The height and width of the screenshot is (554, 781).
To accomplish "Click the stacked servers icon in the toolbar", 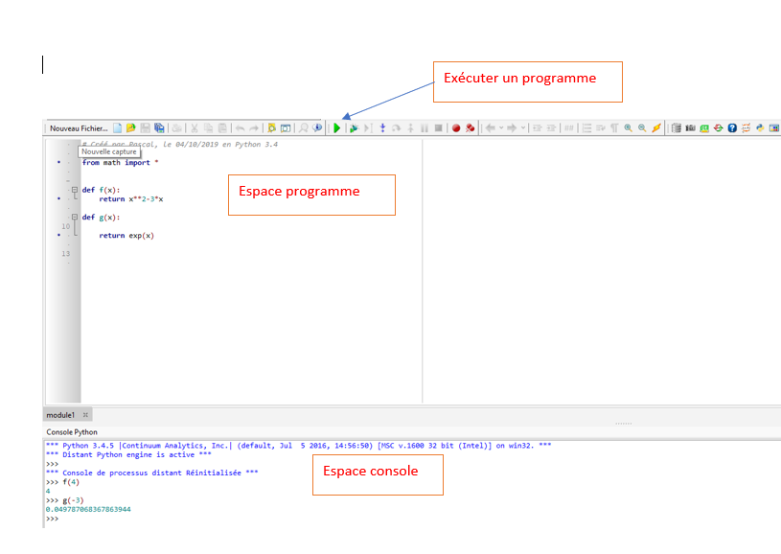I will 677,128.
